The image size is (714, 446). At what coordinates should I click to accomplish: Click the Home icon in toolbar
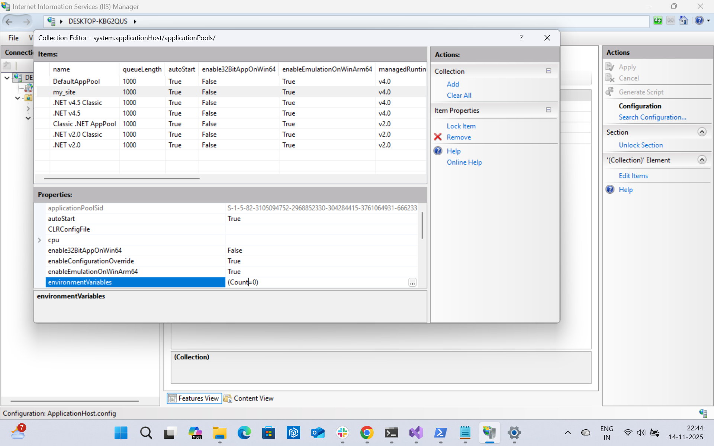683,21
